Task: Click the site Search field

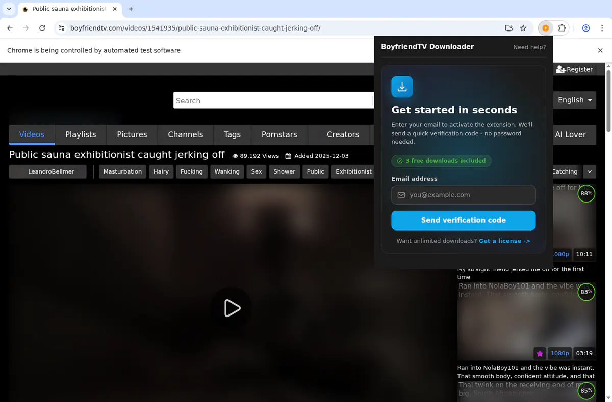Action: (x=273, y=100)
